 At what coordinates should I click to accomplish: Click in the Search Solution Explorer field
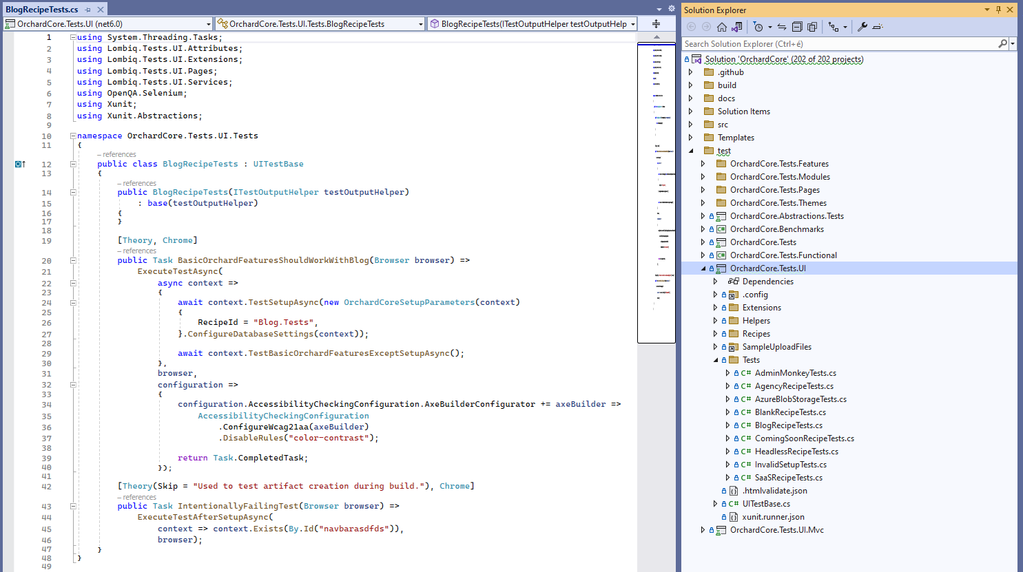(839, 43)
